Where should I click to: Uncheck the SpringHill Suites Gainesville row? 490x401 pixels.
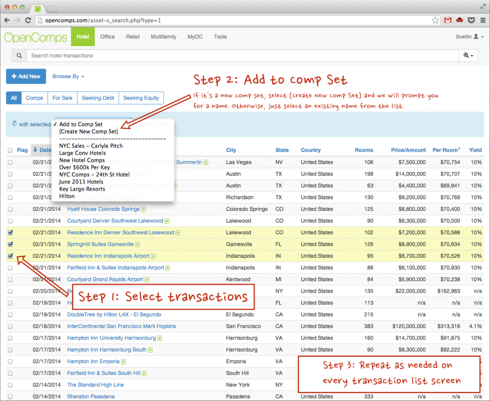pos(11,244)
